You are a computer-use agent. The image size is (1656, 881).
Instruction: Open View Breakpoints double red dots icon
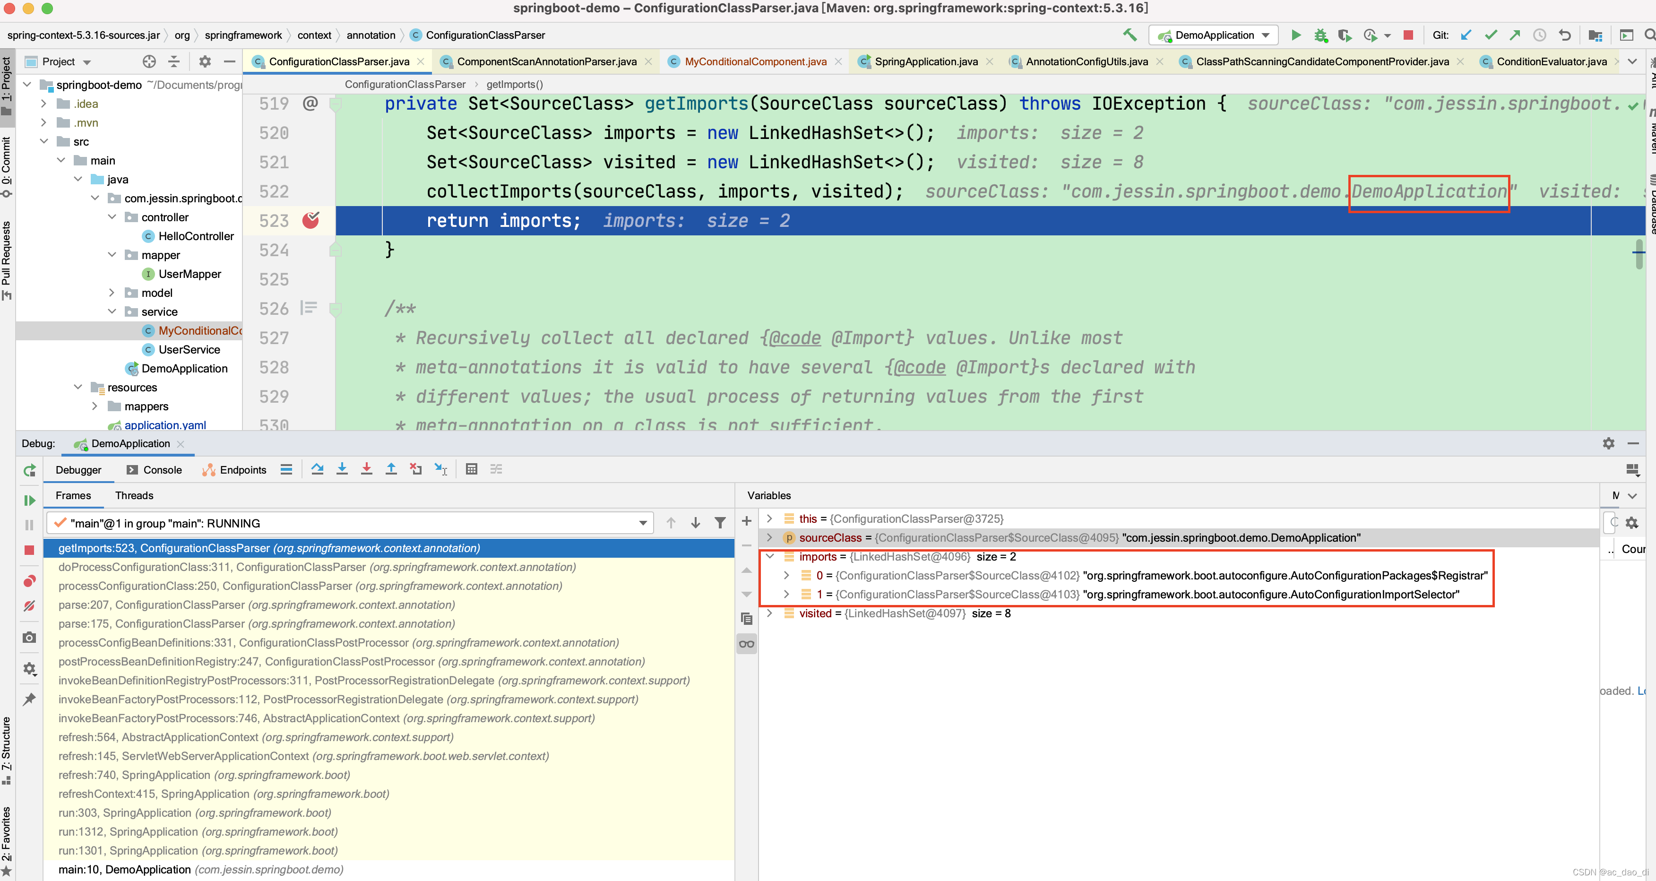[30, 581]
